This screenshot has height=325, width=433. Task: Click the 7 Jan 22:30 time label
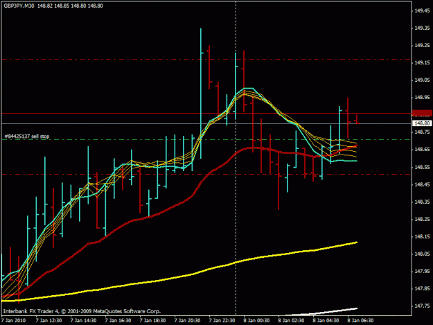[x=222, y=320]
